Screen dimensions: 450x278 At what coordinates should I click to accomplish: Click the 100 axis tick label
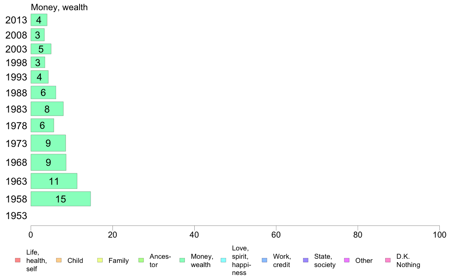(439, 235)
